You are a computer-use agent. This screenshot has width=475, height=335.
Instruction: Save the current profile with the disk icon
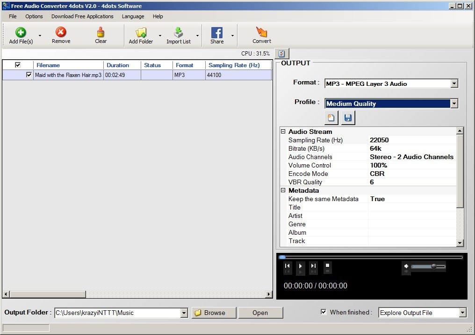click(x=348, y=118)
